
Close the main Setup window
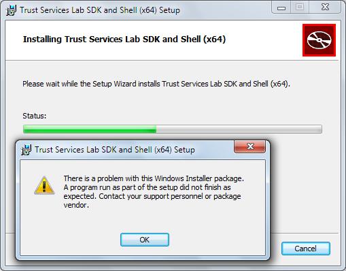pos(325,7)
